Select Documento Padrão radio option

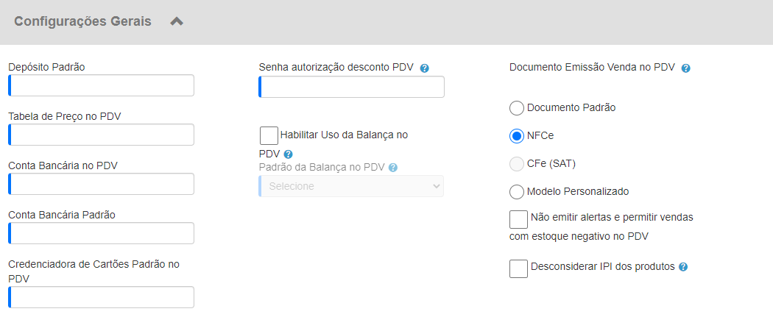(516, 108)
